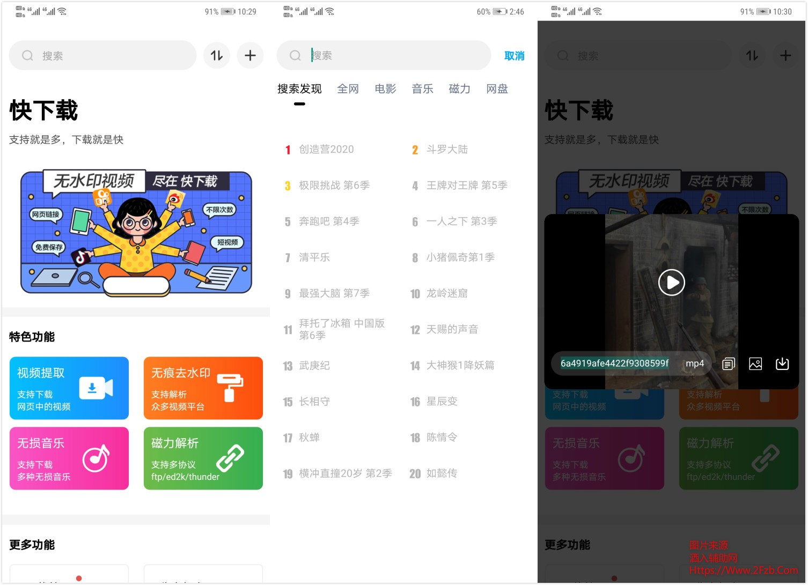Select trending item 斗罗大陆
This screenshot has width=808, height=585.
[447, 150]
